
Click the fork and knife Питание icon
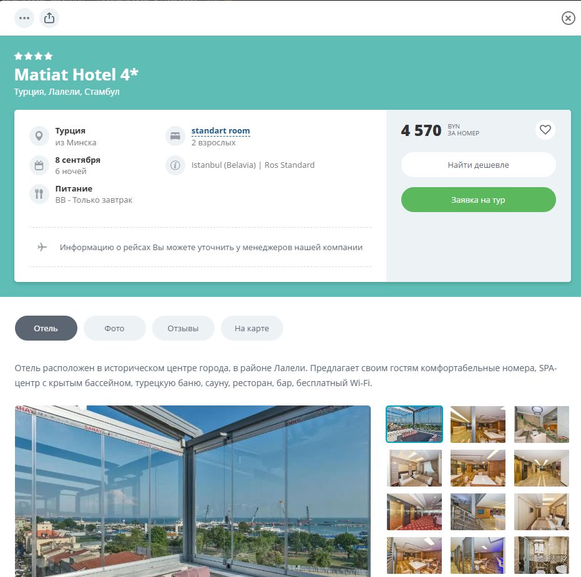[39, 194]
